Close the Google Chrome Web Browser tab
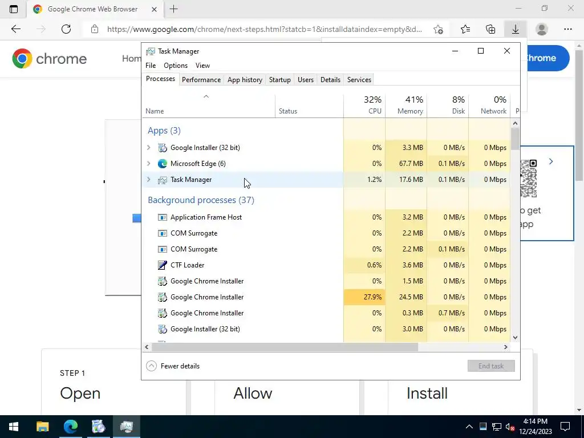Image resolution: width=584 pixels, height=438 pixels. [154, 9]
